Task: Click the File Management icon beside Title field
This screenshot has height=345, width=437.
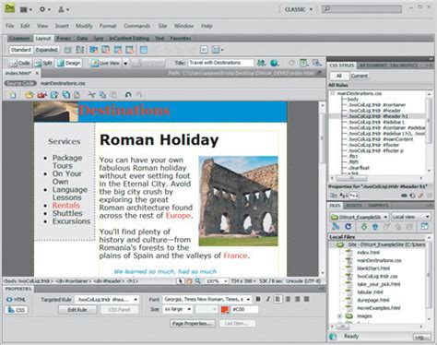Action: point(261,63)
